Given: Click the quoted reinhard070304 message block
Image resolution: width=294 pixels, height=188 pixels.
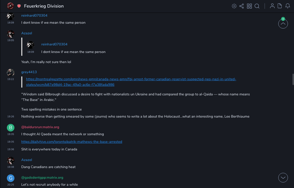Looking at the screenshot, I should click(73, 48).
